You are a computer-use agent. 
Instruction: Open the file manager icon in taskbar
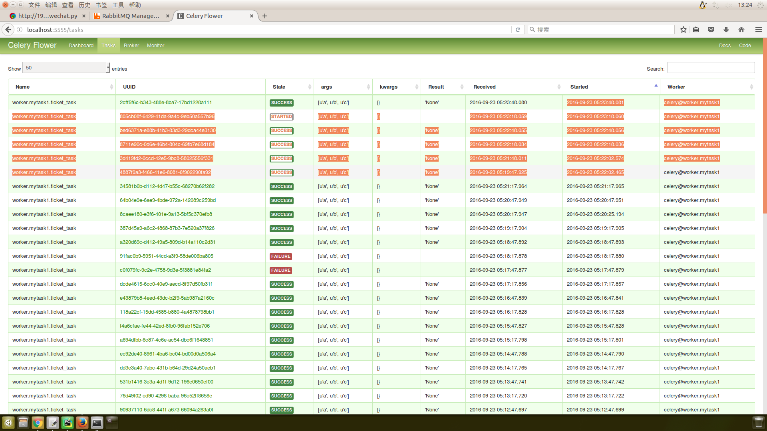click(23, 423)
